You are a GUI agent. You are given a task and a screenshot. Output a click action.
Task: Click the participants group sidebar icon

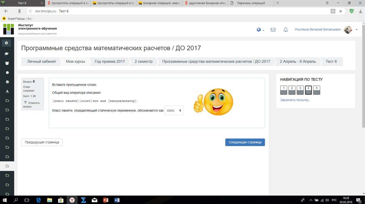7,63
